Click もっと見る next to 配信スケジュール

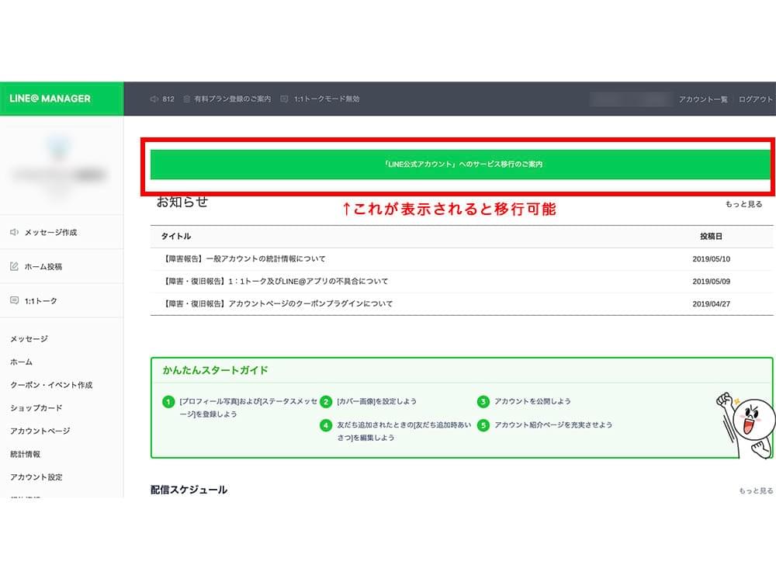[x=756, y=490]
